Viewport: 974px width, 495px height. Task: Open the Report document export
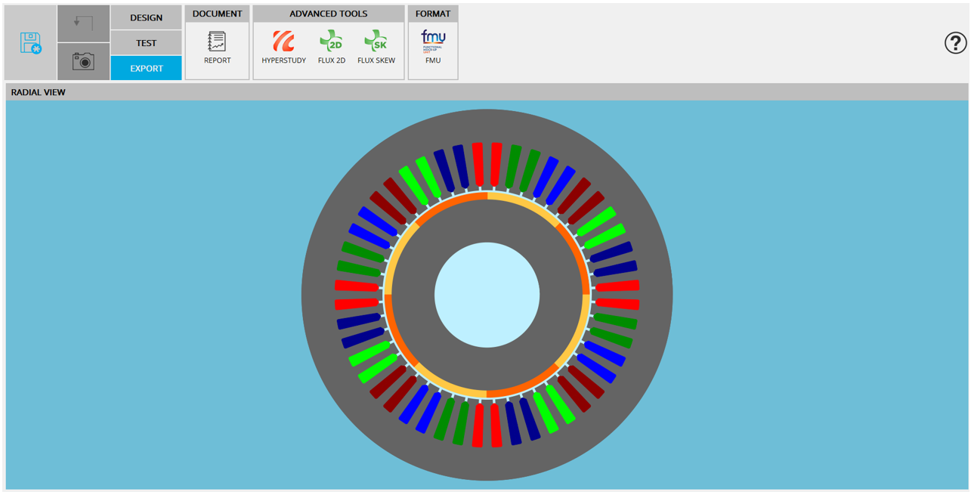[x=217, y=48]
